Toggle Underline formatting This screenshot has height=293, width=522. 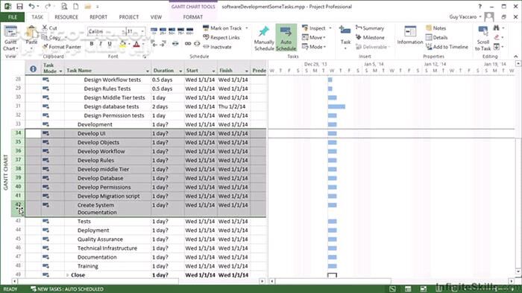[x=110, y=44]
